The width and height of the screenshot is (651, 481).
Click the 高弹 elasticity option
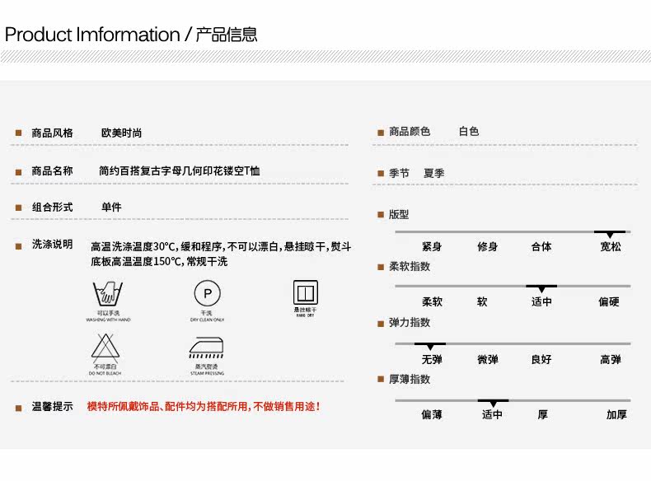(x=611, y=359)
